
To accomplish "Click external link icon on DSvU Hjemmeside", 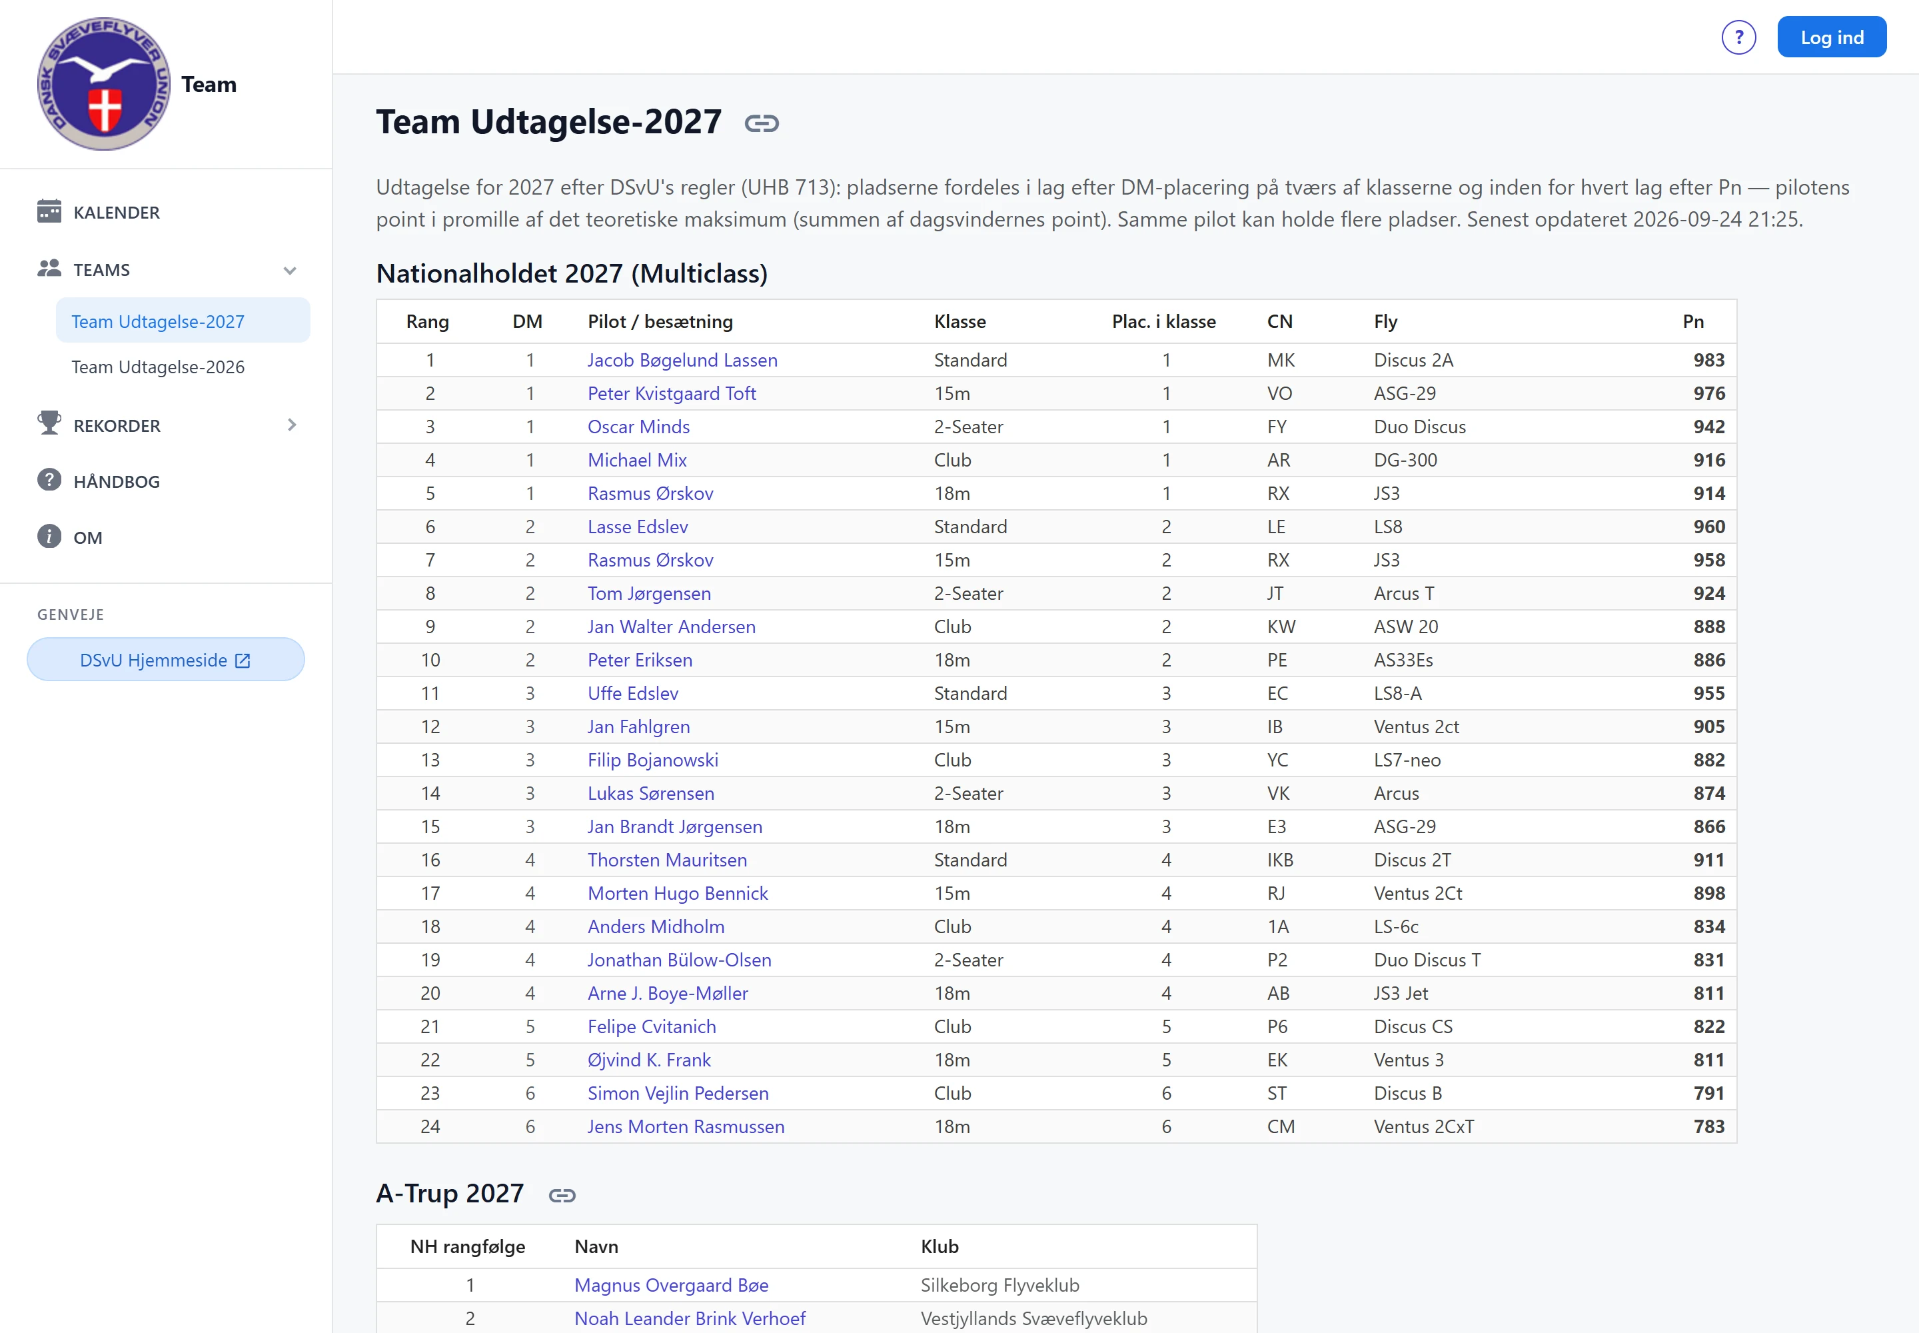I will point(243,661).
